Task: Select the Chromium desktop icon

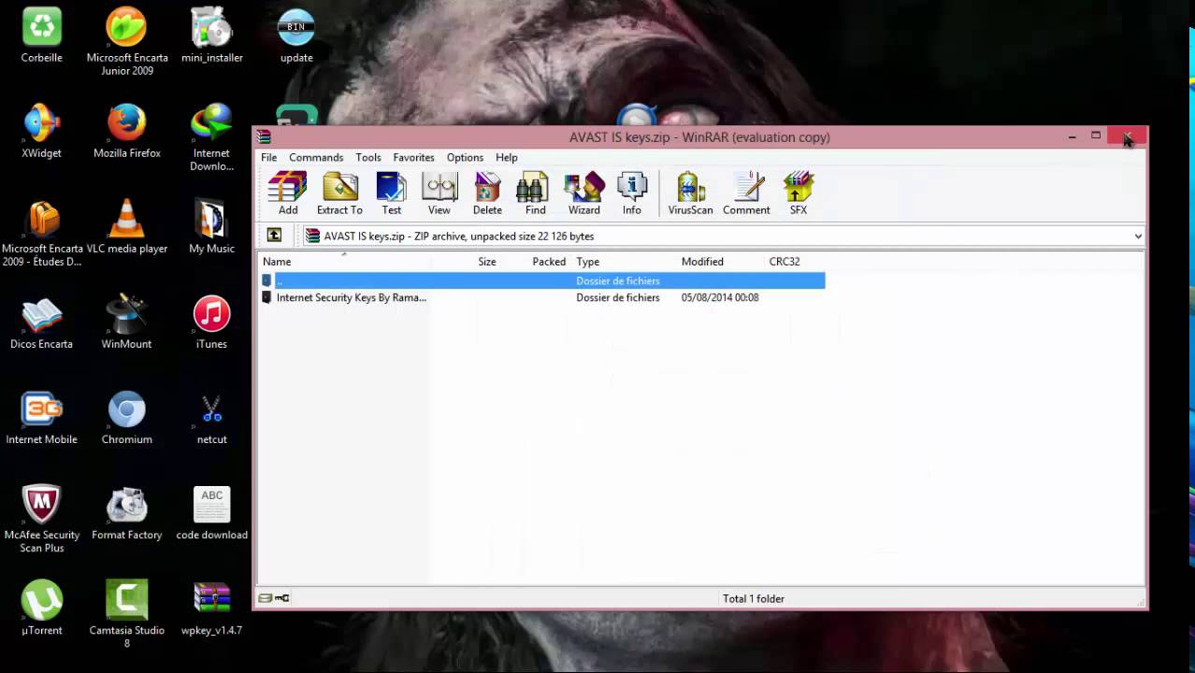Action: click(x=127, y=419)
